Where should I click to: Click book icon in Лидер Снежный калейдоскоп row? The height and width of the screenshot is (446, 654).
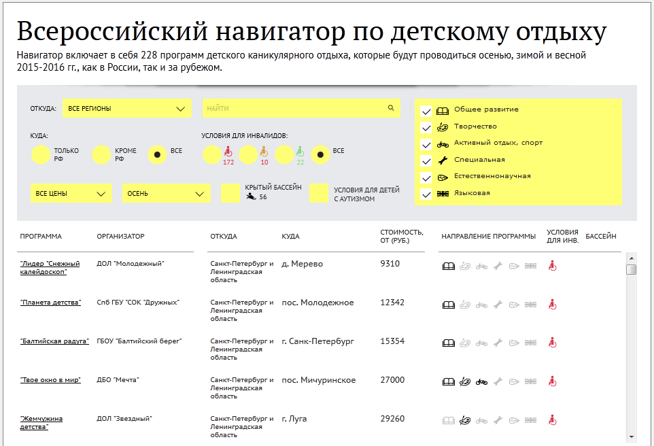[x=449, y=267]
